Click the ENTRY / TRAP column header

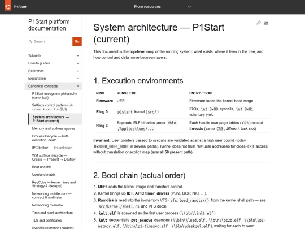pyautogui.click(x=201, y=93)
